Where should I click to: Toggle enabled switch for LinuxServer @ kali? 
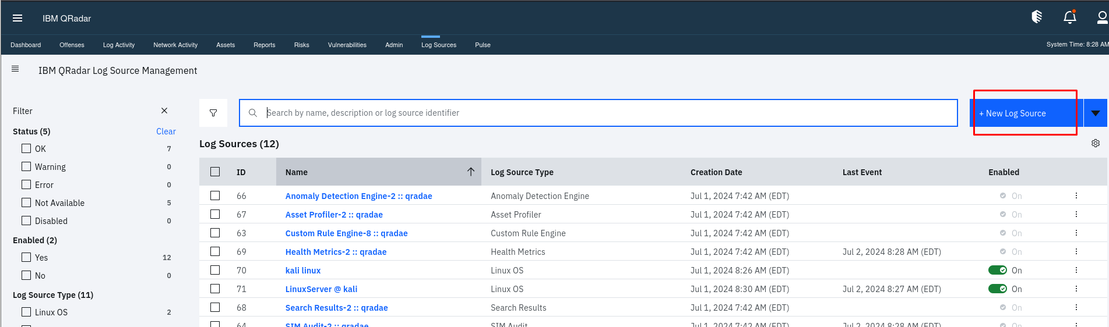(x=998, y=289)
